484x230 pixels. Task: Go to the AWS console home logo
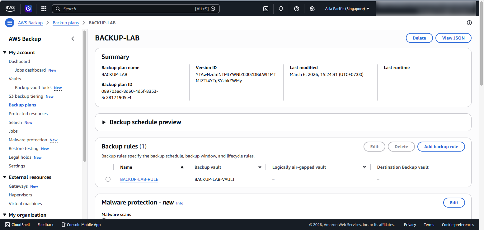10,9
